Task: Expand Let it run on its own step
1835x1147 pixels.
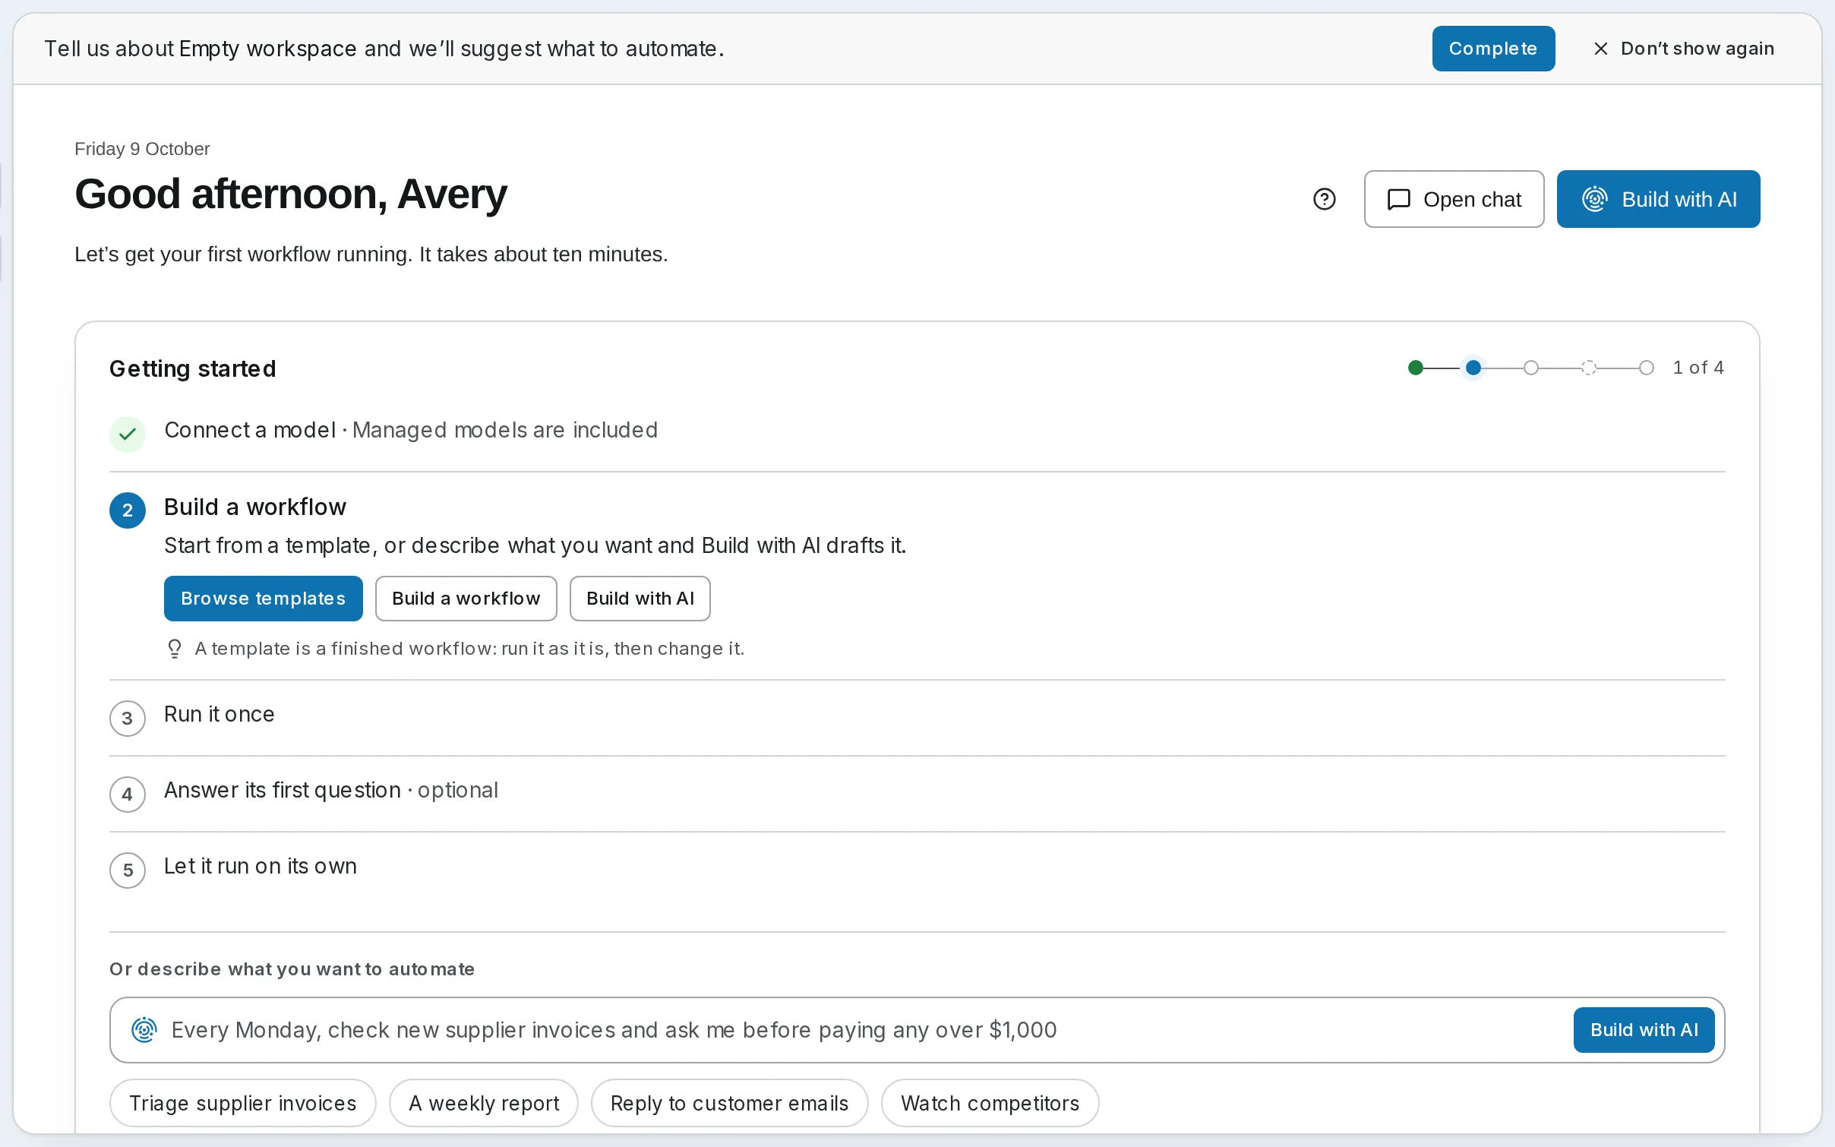Action: point(917,870)
